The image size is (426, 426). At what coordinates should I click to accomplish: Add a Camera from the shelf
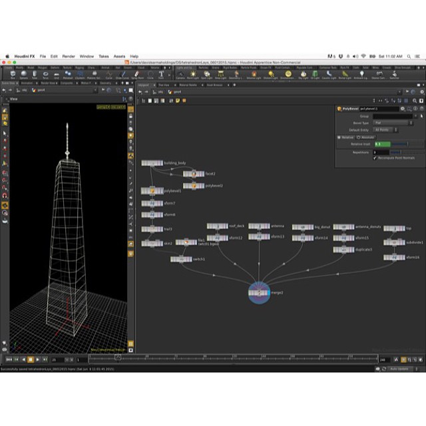pyautogui.click(x=180, y=75)
